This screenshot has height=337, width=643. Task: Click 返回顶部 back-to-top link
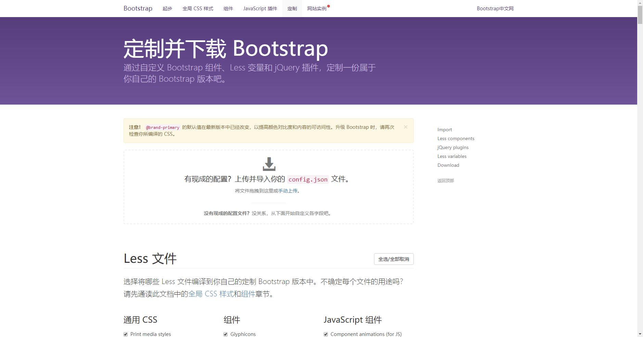(446, 180)
